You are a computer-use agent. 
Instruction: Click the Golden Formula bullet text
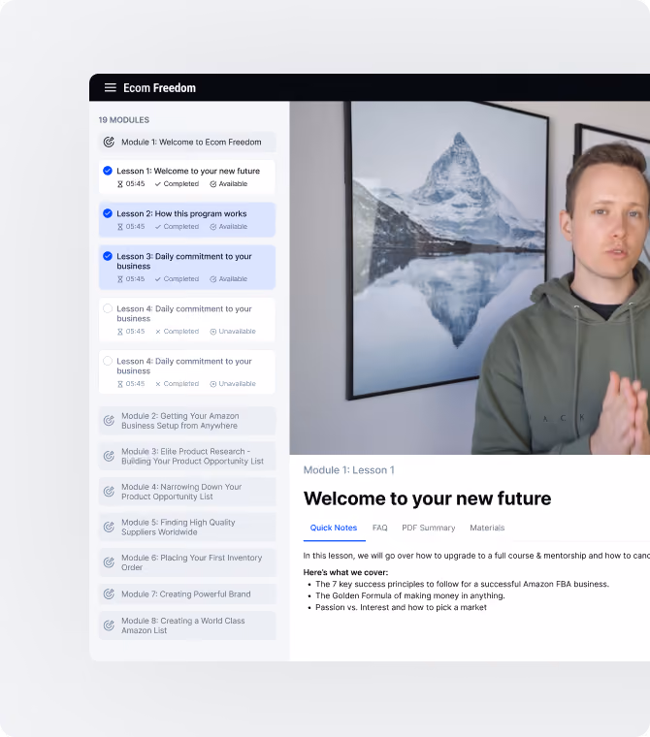tap(410, 596)
